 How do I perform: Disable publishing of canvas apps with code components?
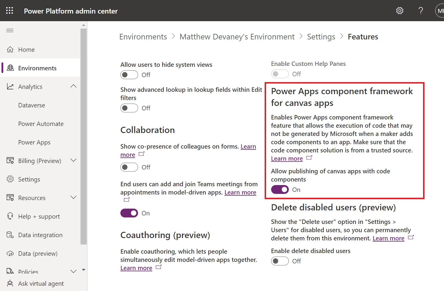point(280,189)
